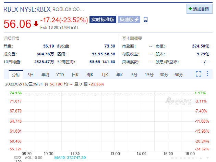Select the 分时 intraday chart tab
Image resolution: width=216 pixels, height=162 pixels.
pos(16,75)
